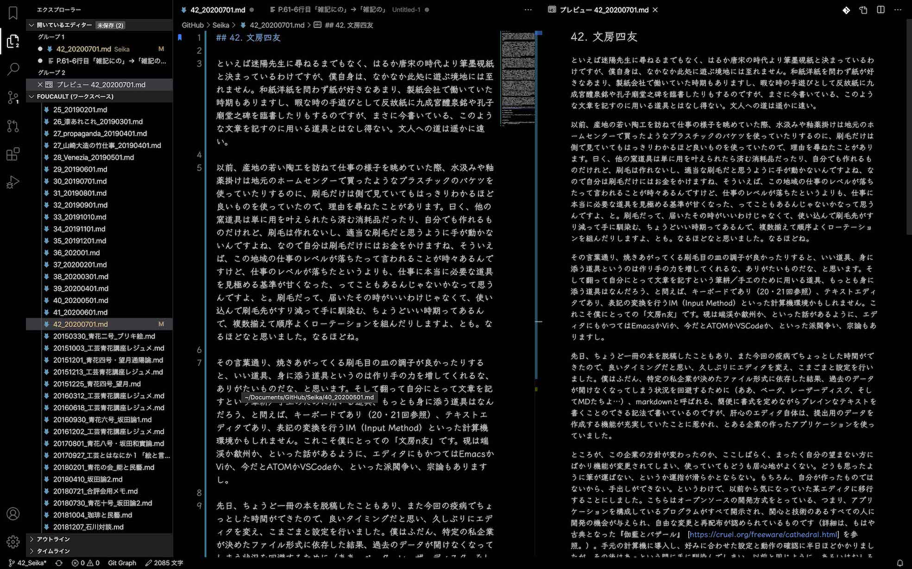Screen dimensions: 912x569
Task: Open the cruel.org cathedral.html link in preview
Action: [764, 534]
